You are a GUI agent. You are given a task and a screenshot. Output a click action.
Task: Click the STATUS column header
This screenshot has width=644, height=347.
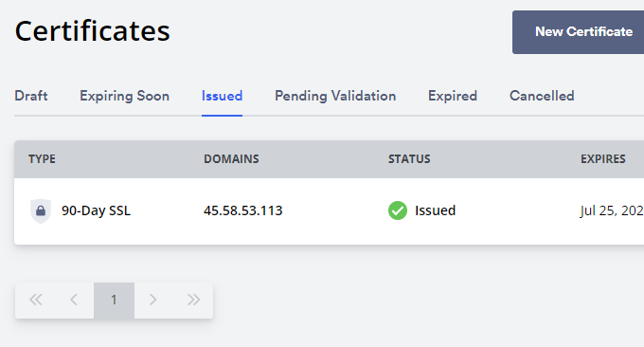pyautogui.click(x=409, y=159)
